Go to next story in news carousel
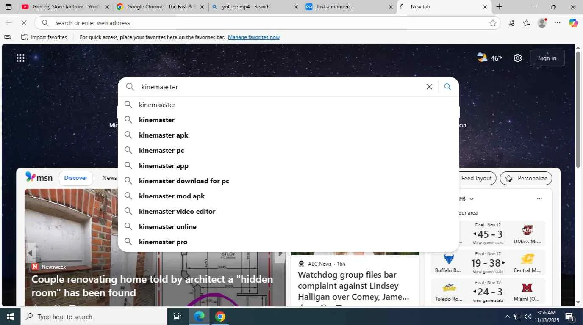 280,253
